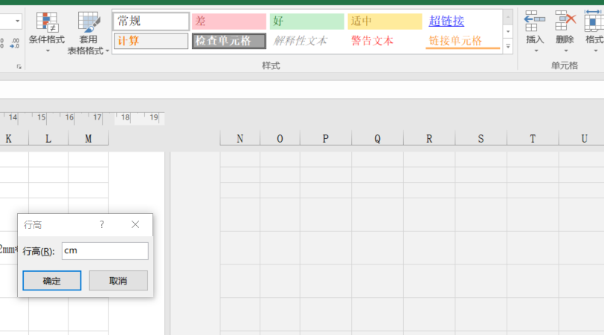604x335 pixels.
Task: Apply the 适中 (Neutral) cell style
Action: [385, 21]
